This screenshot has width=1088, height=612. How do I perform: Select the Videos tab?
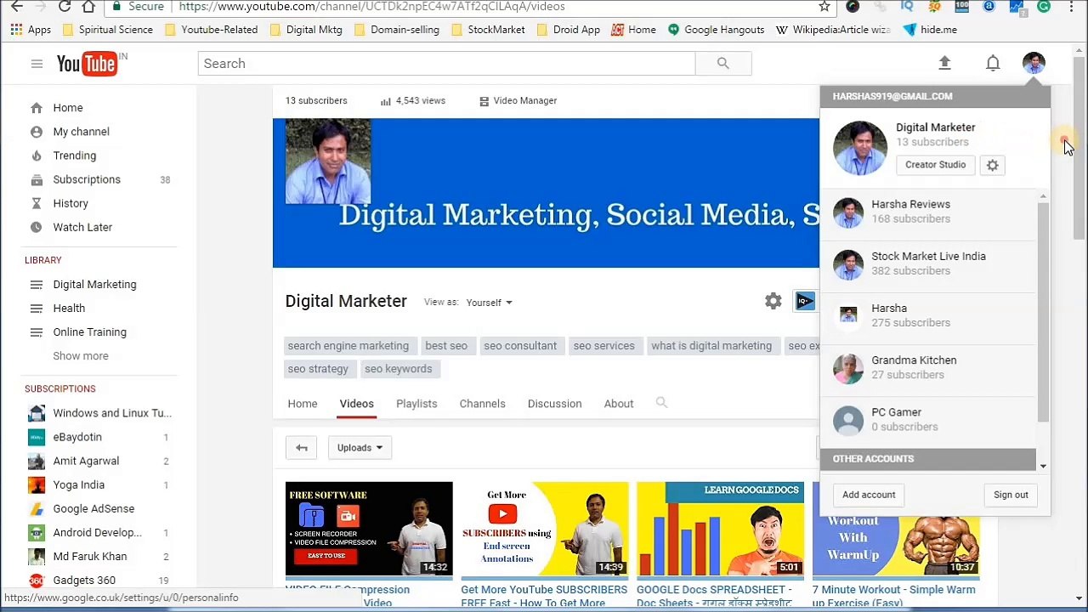tap(356, 404)
